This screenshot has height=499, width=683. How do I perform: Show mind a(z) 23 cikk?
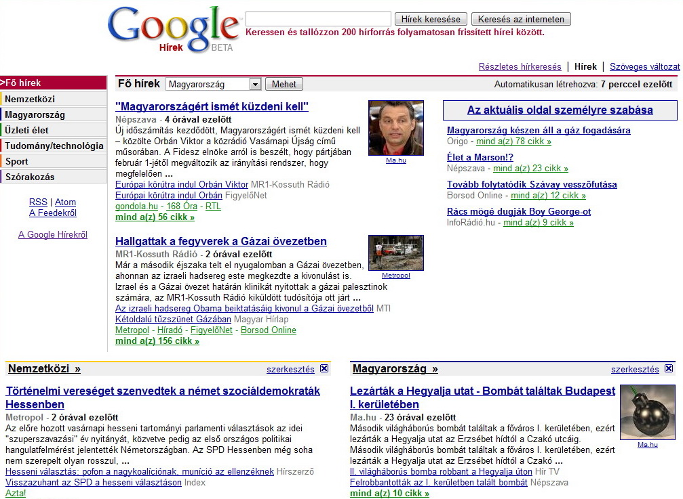tap(530, 168)
